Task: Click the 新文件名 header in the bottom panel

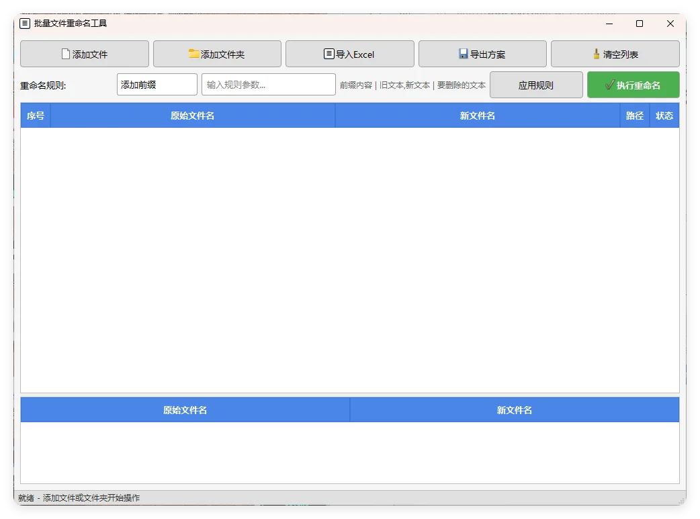Action: (x=515, y=409)
